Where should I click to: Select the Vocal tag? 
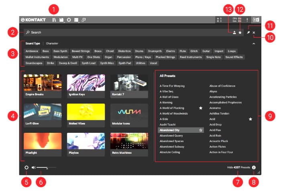[153, 63]
